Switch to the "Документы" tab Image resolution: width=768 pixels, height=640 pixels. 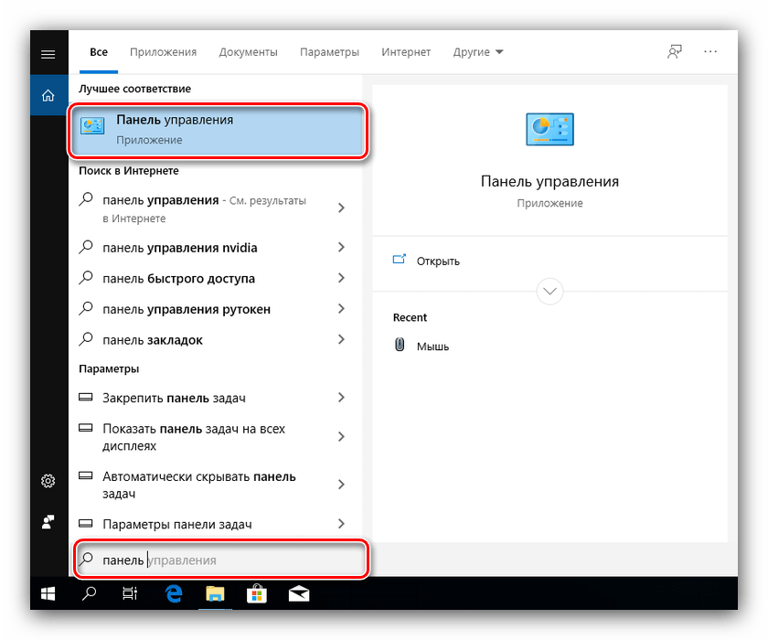coord(248,52)
